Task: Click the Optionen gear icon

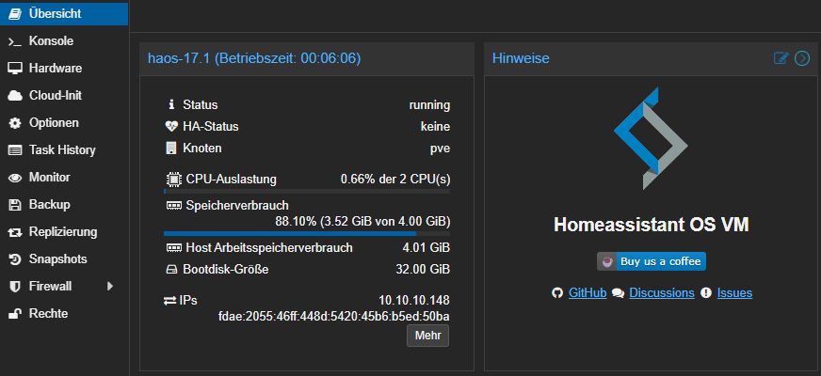Action: [15, 123]
